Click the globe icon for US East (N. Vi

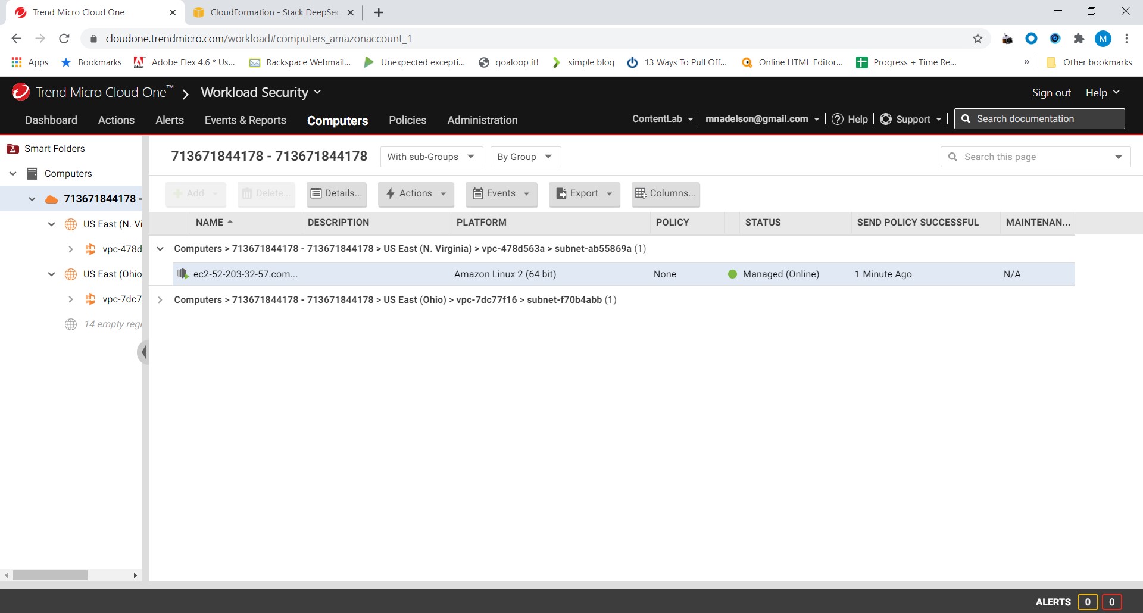coord(71,224)
